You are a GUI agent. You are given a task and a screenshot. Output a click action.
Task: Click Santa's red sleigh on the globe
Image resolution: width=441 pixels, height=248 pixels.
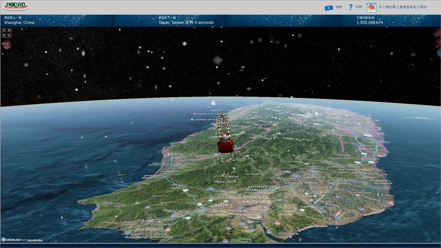[225, 146]
